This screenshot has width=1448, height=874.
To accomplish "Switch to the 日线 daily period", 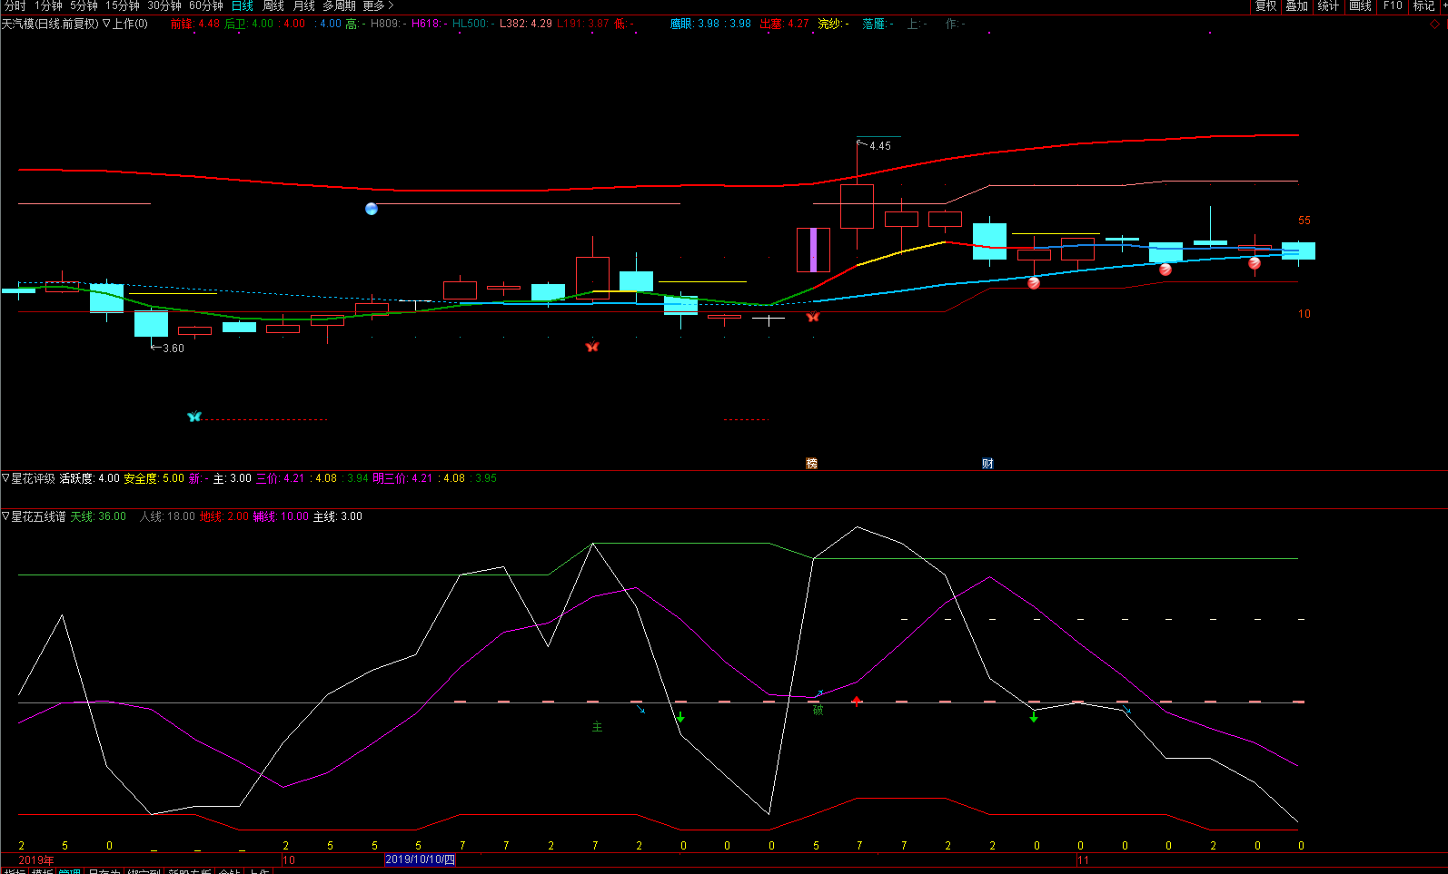I will (243, 6).
